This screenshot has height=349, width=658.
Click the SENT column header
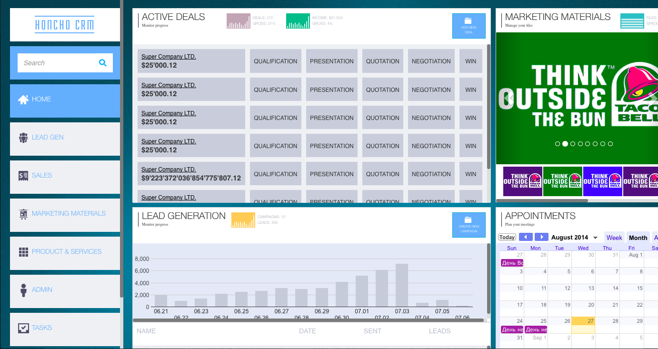[x=372, y=331]
